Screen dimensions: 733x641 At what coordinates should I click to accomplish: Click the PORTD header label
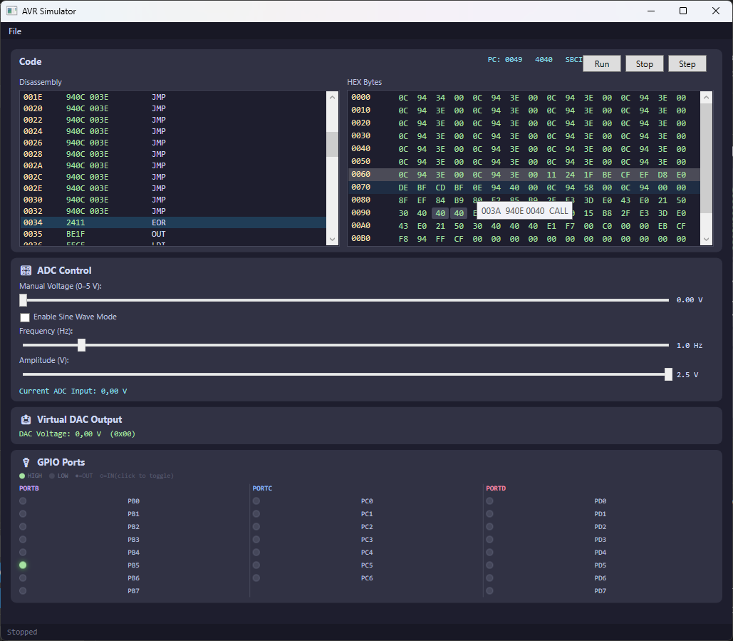[x=496, y=488]
